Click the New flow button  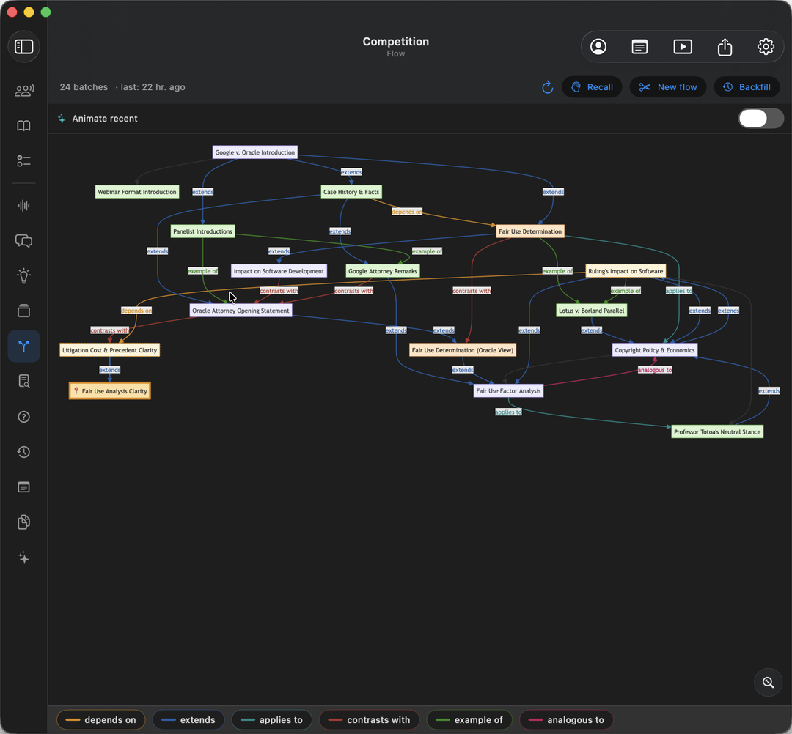(x=668, y=87)
